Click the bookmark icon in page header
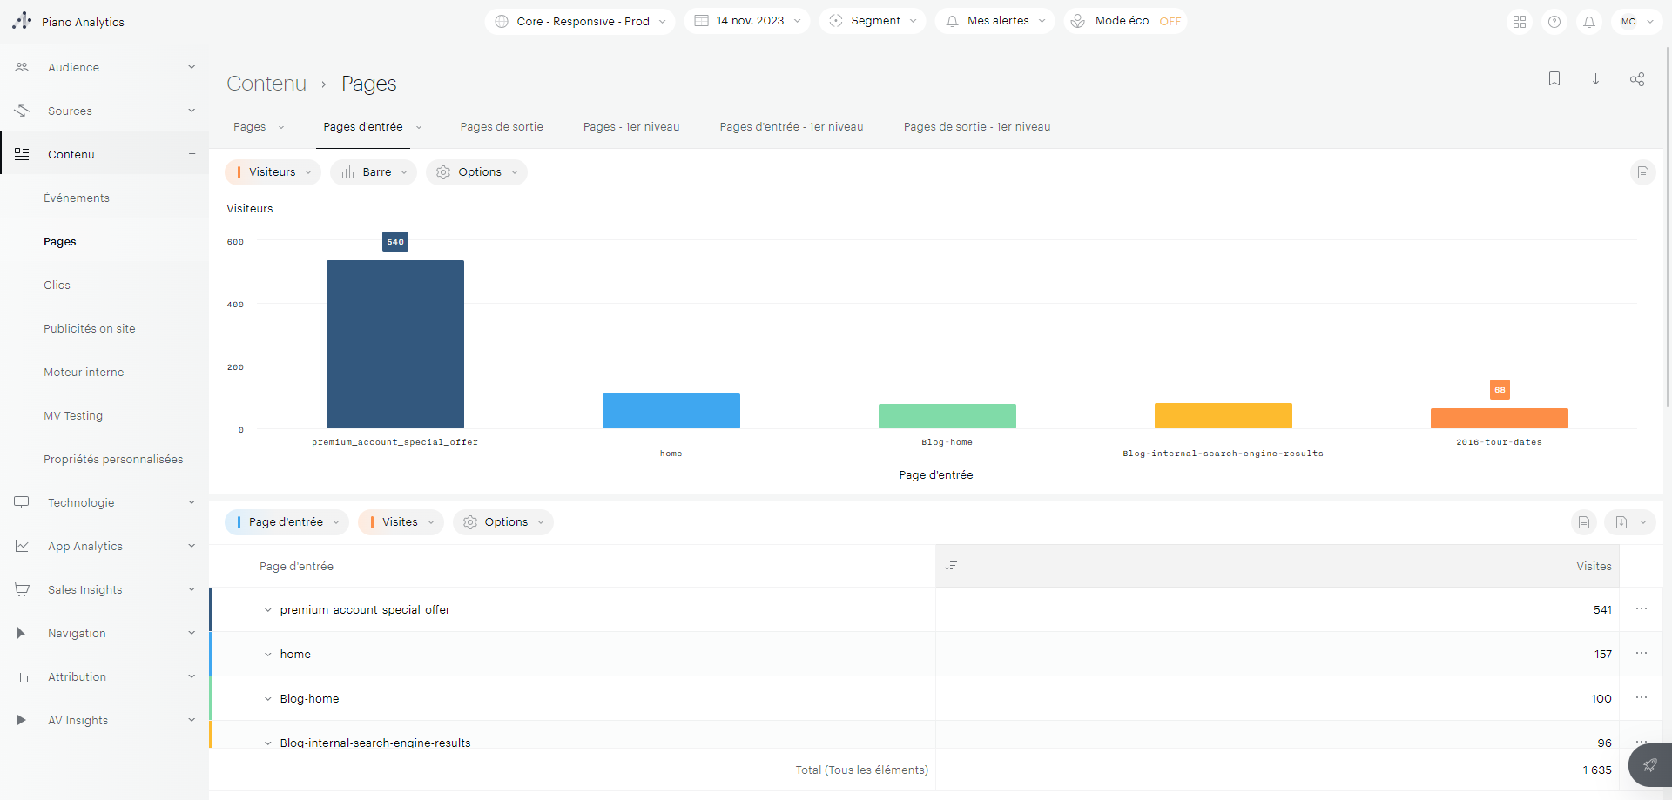This screenshot has height=800, width=1672. coord(1554,79)
